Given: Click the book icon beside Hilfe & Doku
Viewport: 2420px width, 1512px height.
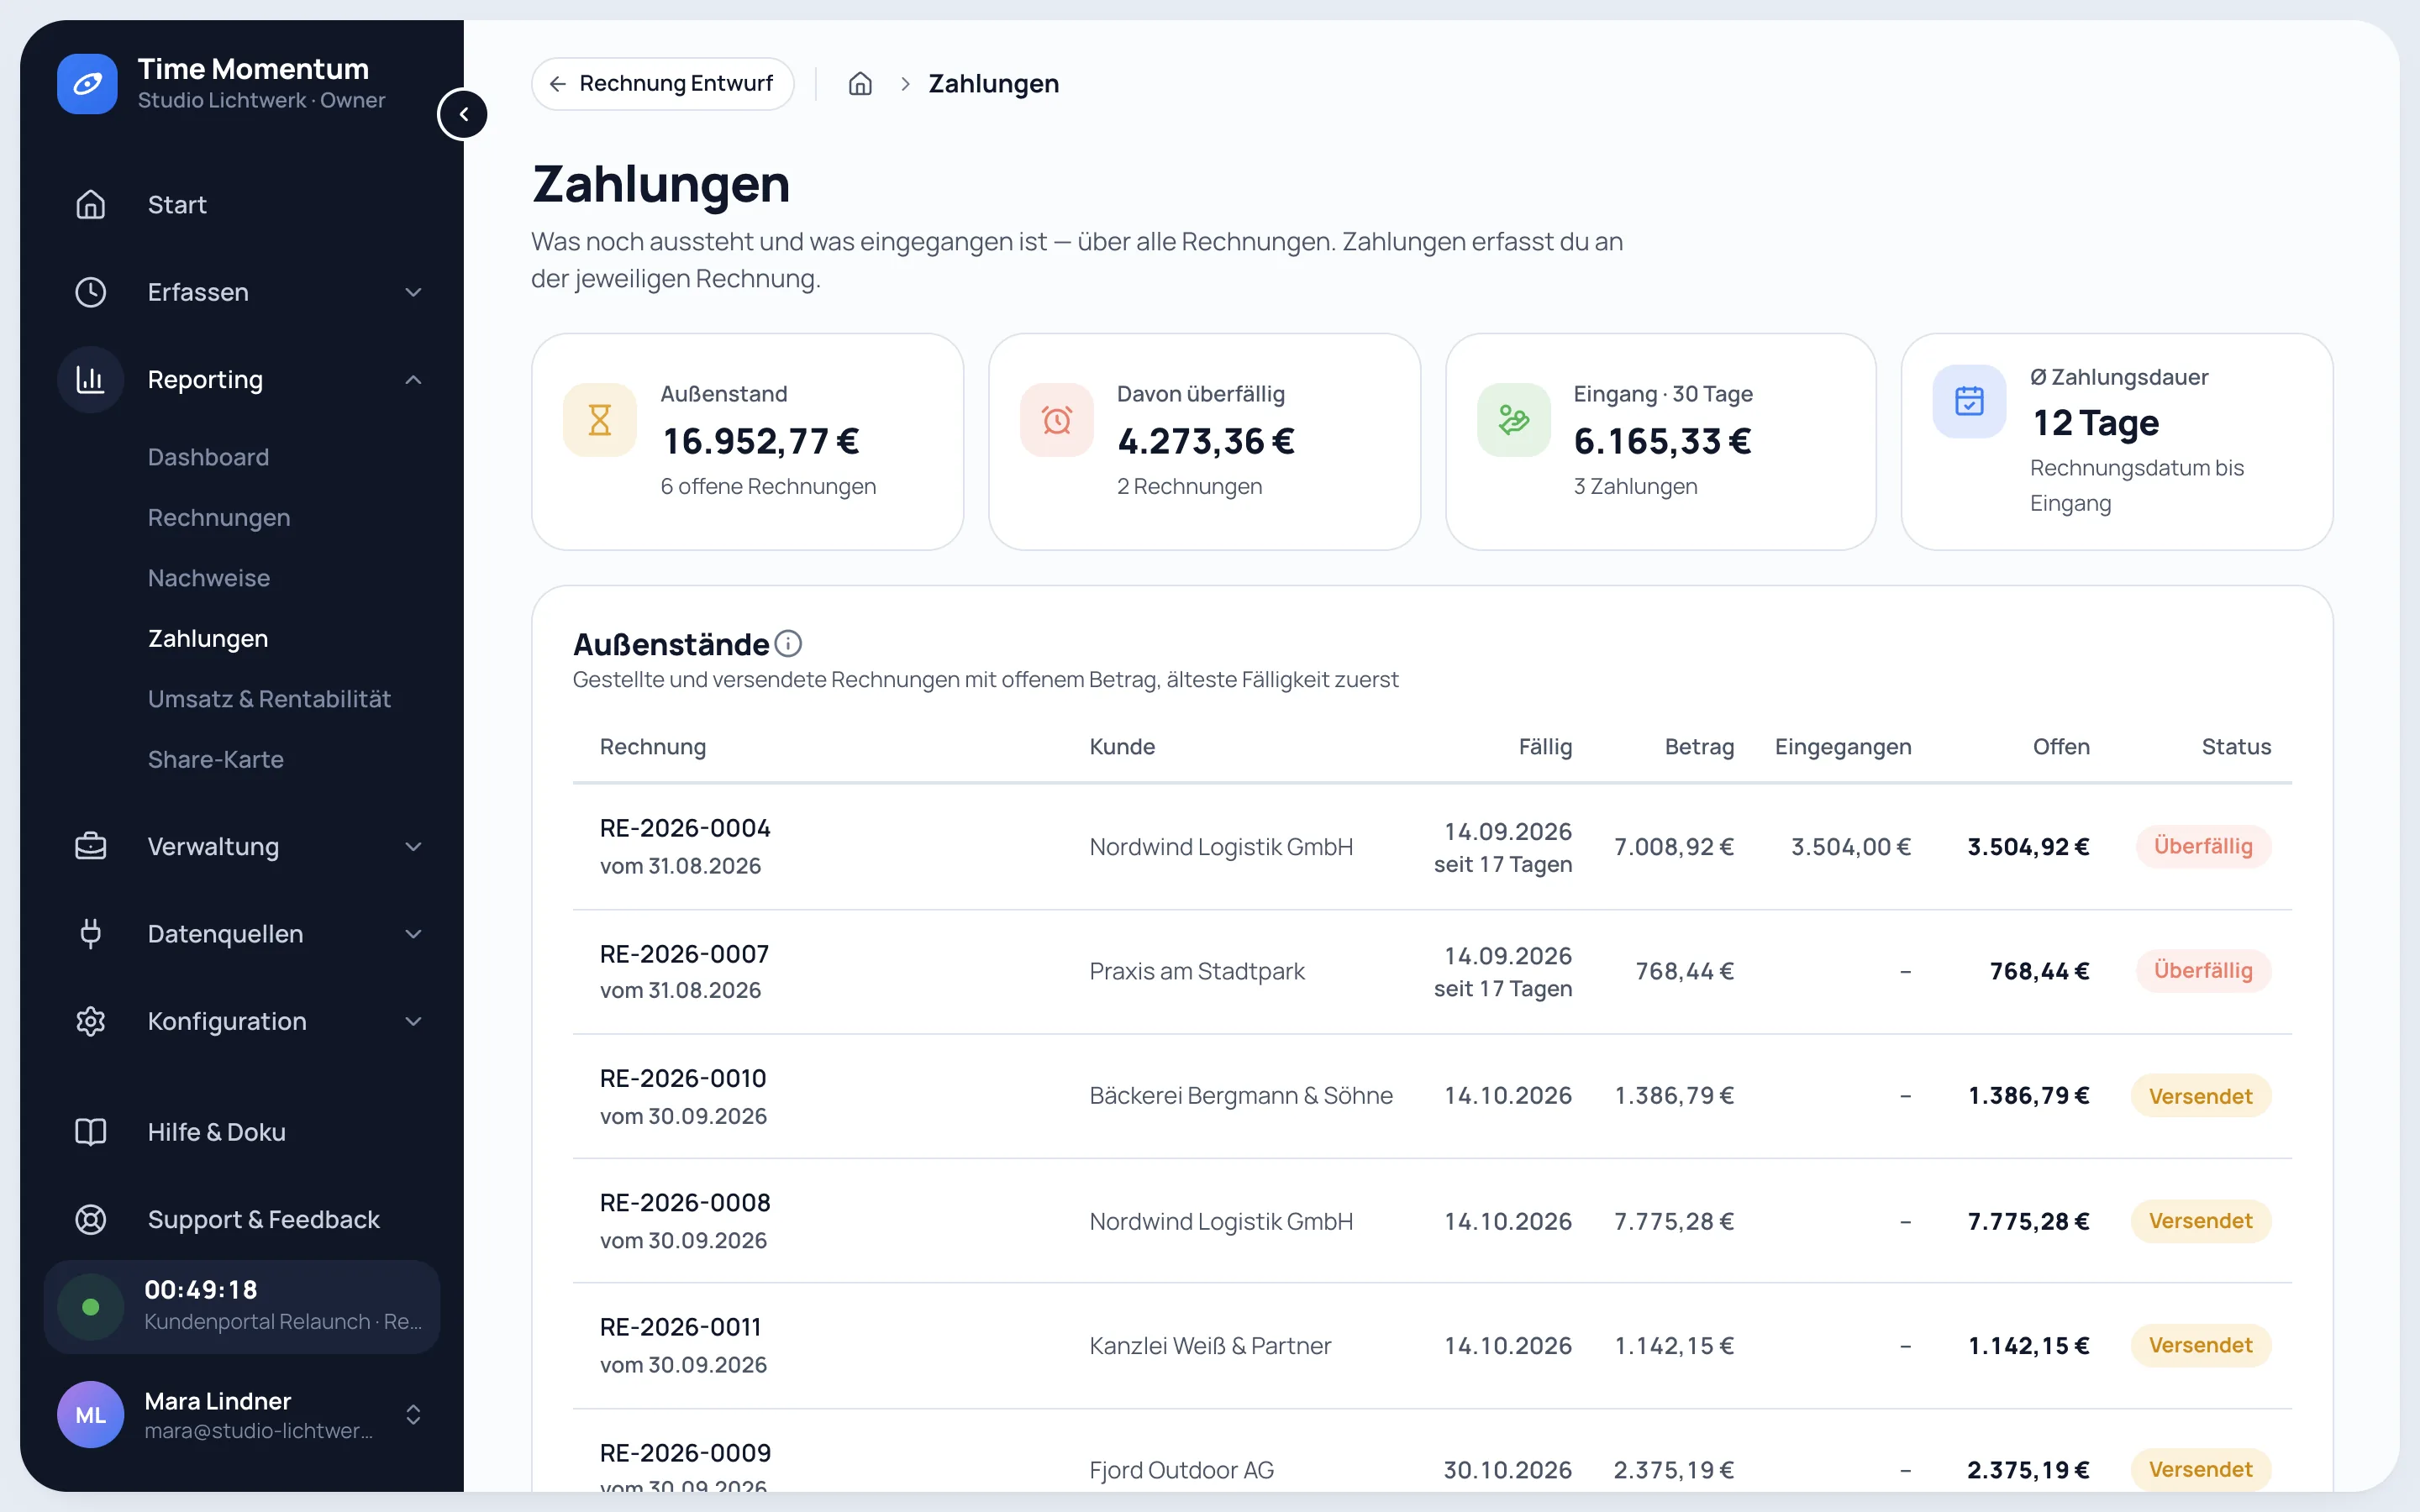Looking at the screenshot, I should [x=91, y=1132].
